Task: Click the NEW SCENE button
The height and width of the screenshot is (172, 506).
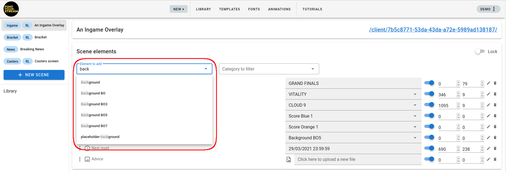Action: (34, 75)
